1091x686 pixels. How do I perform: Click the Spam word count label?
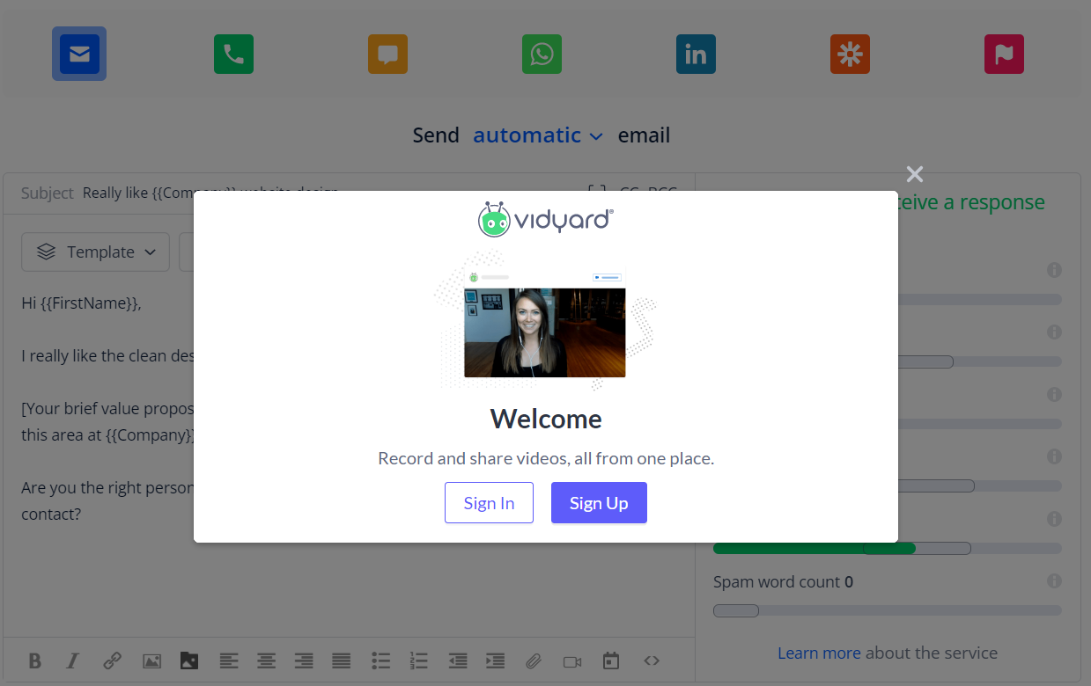783,582
